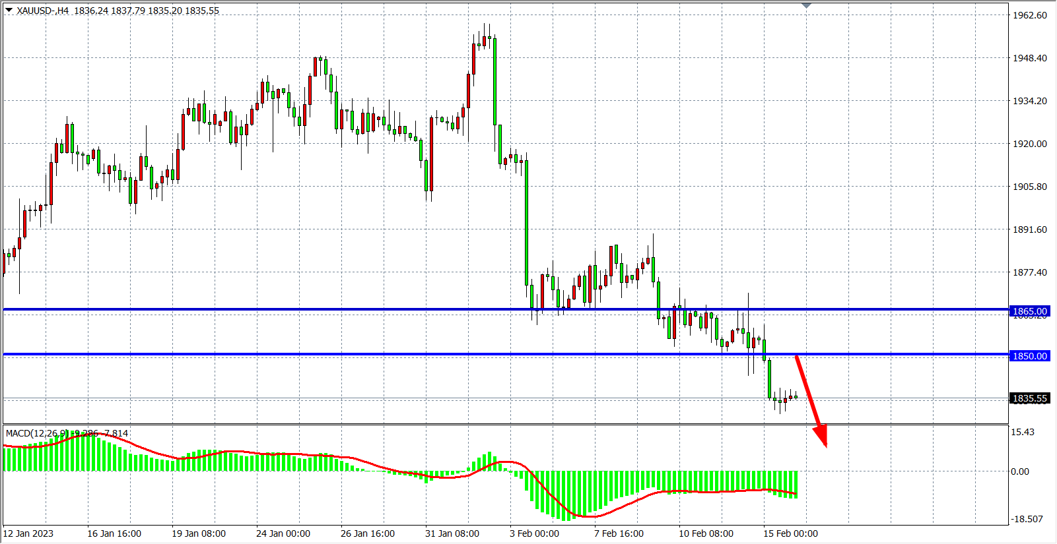The height and width of the screenshot is (544, 1057).
Task: Click the 1865.00 price label on axis
Action: (x=1029, y=311)
